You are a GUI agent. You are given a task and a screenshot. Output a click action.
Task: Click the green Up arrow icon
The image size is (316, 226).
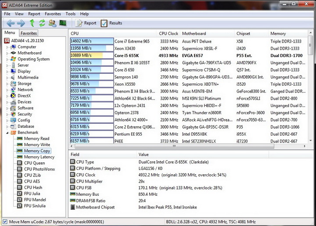click(32, 23)
